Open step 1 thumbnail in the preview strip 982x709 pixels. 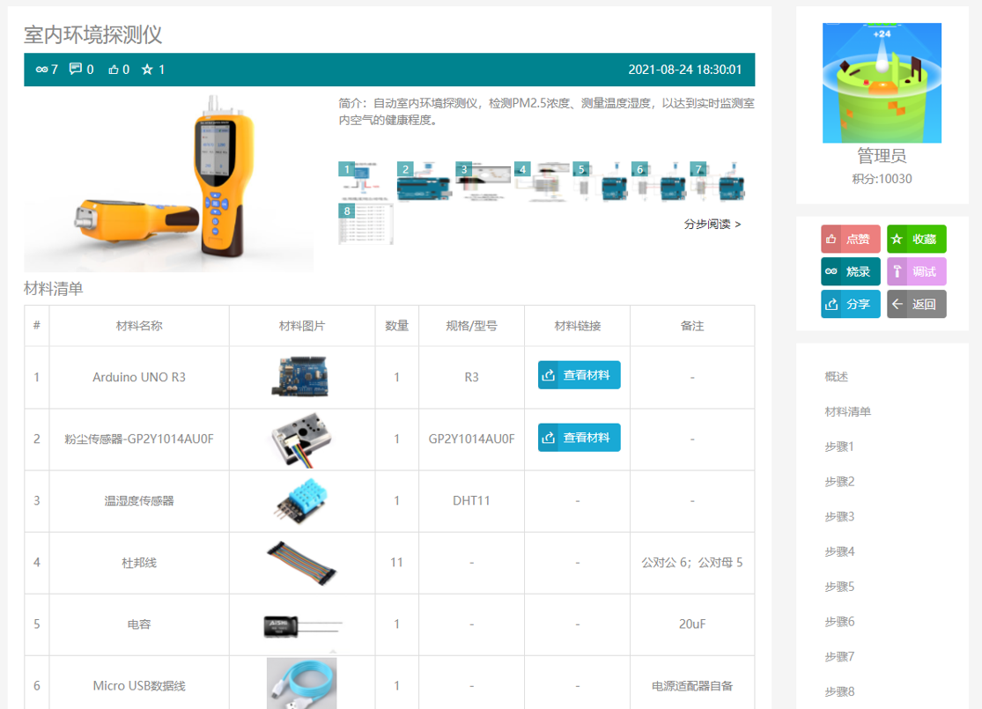(x=365, y=181)
